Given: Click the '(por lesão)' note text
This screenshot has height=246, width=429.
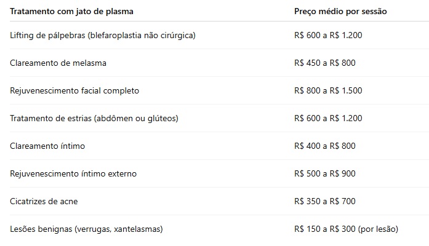Looking at the screenshot, I should pos(379,229).
